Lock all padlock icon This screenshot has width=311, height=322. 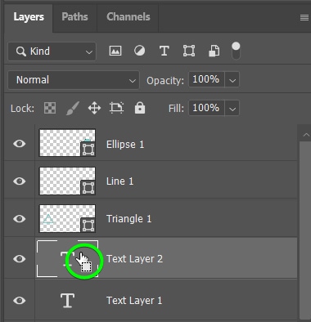click(140, 108)
